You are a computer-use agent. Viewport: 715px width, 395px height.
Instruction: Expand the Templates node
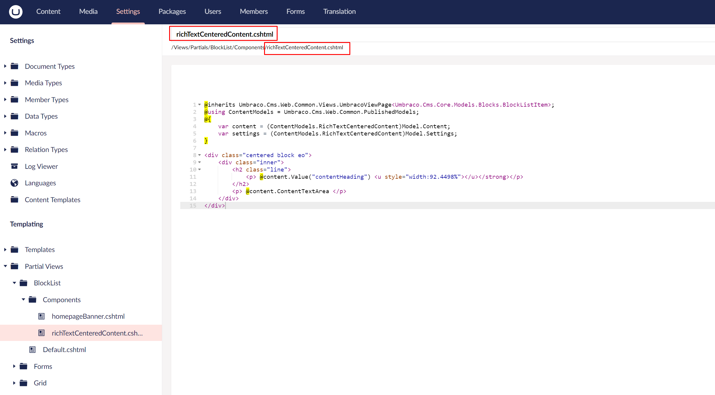pyautogui.click(x=5, y=250)
